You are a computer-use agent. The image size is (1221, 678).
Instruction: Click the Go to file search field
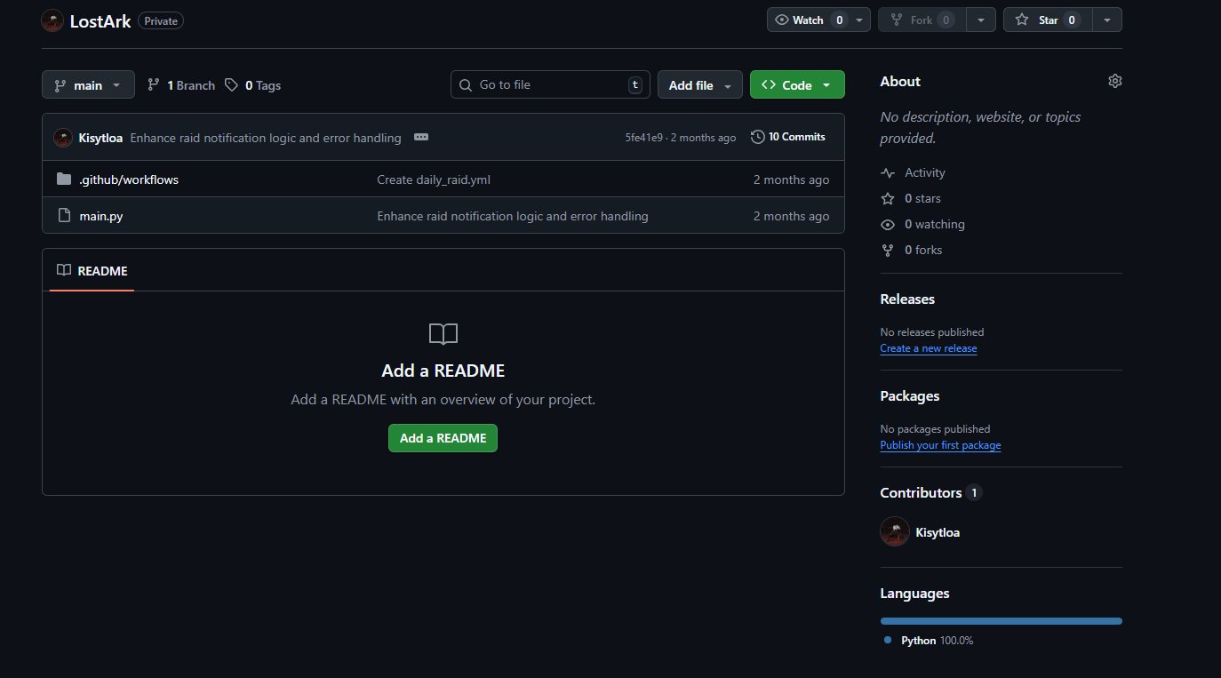click(x=550, y=85)
